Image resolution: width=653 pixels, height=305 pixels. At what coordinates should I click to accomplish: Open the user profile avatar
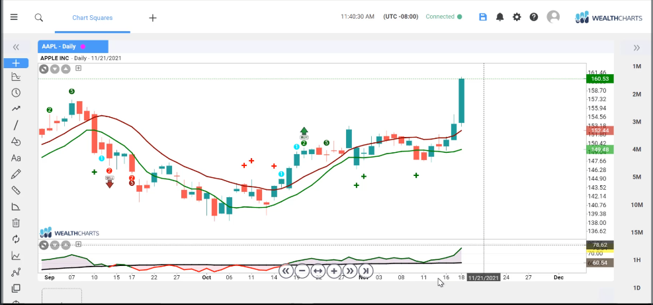pyautogui.click(x=553, y=17)
